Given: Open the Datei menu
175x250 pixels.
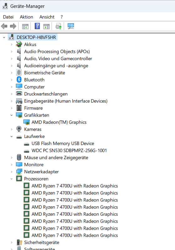Looking at the screenshot, I should tap(8, 17).
